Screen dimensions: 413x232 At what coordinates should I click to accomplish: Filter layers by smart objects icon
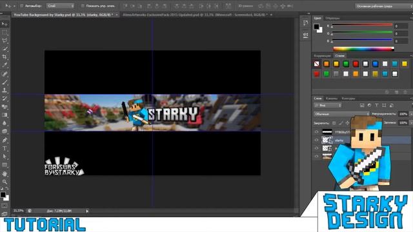coord(392,105)
